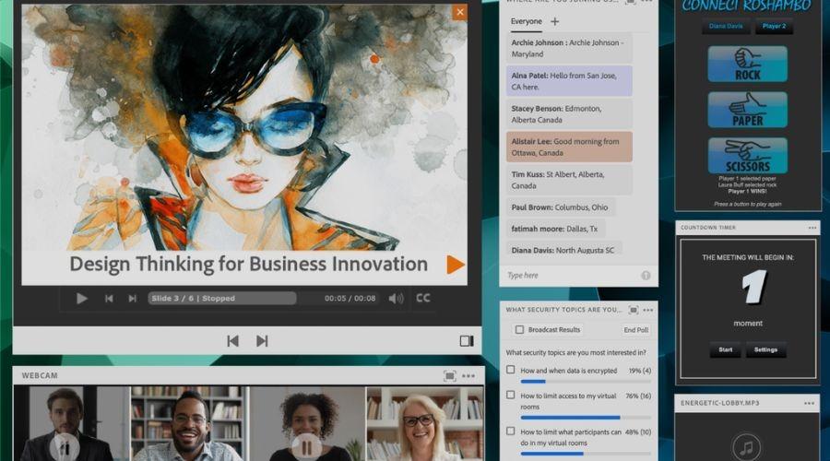This screenshot has width=830, height=461.
Task: Select Stacey Benson's chat message
Action: pos(569,113)
